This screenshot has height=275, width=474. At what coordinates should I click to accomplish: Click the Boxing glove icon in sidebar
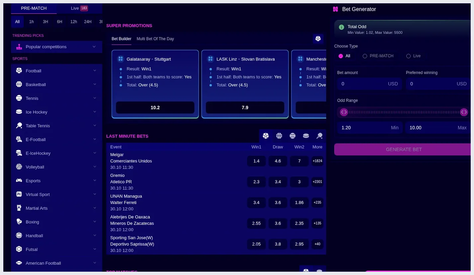(19, 222)
